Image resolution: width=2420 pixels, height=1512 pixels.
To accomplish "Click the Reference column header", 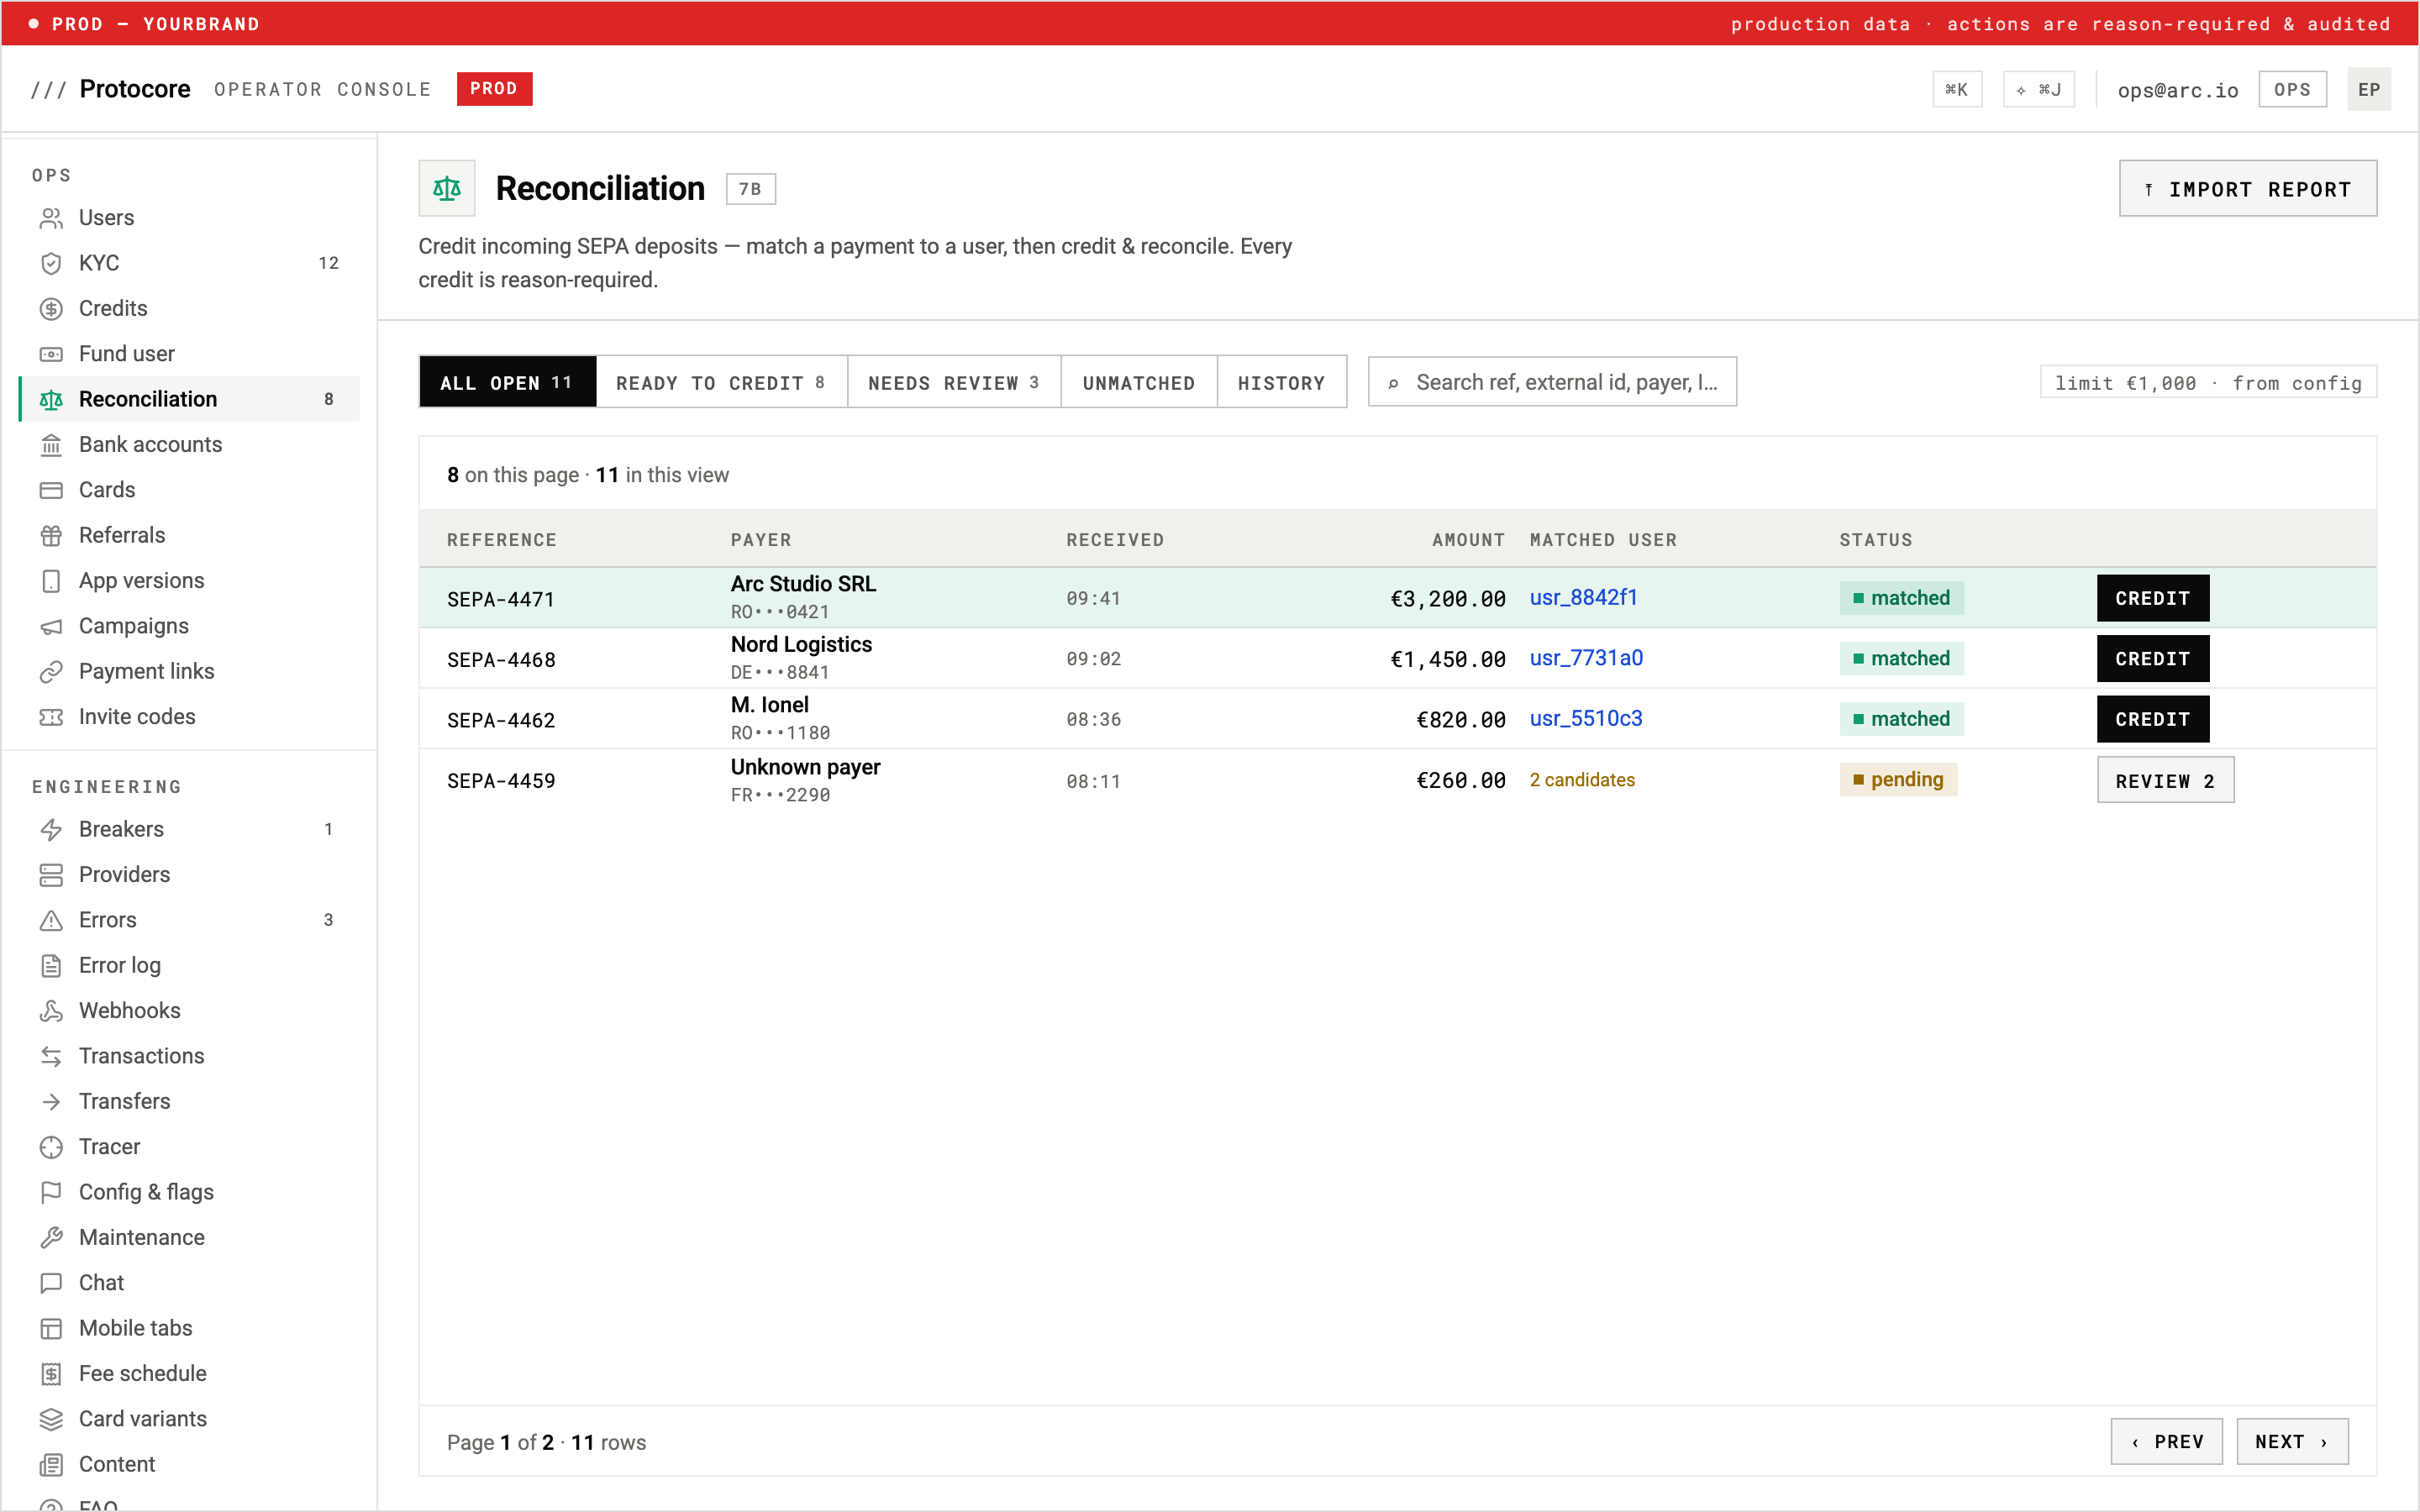I will 502,540.
